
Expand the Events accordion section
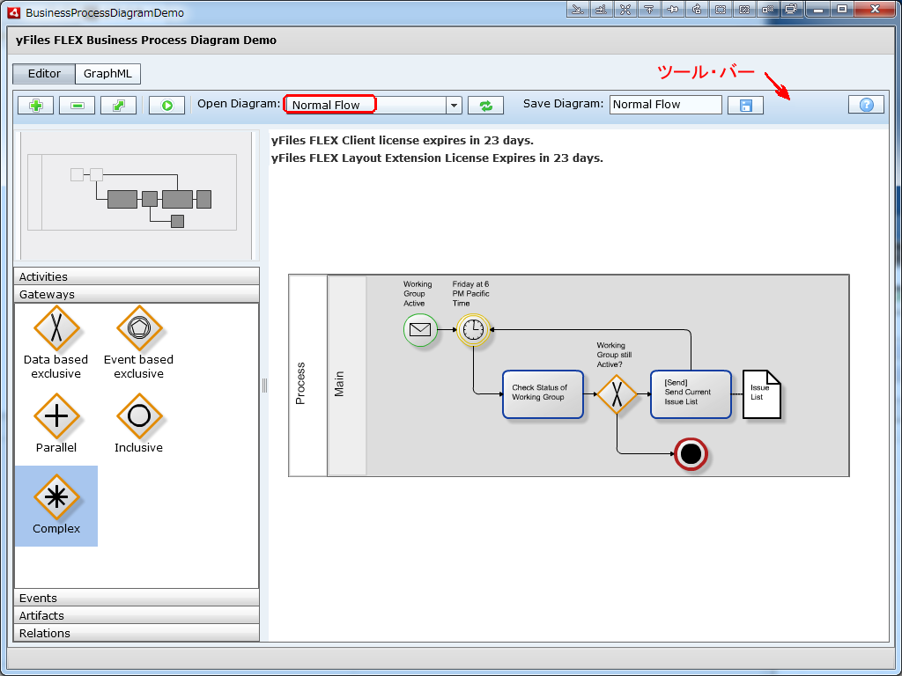[x=137, y=598]
